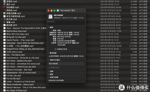Collapse the 通用 section
This screenshot has height=92, width=150.
(x=48, y=27)
